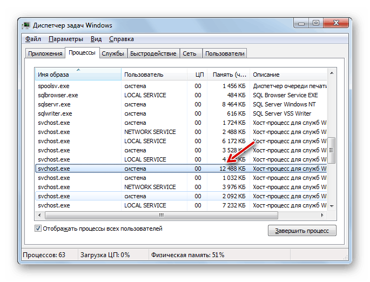Minimize the Task Manager window

(301, 23)
